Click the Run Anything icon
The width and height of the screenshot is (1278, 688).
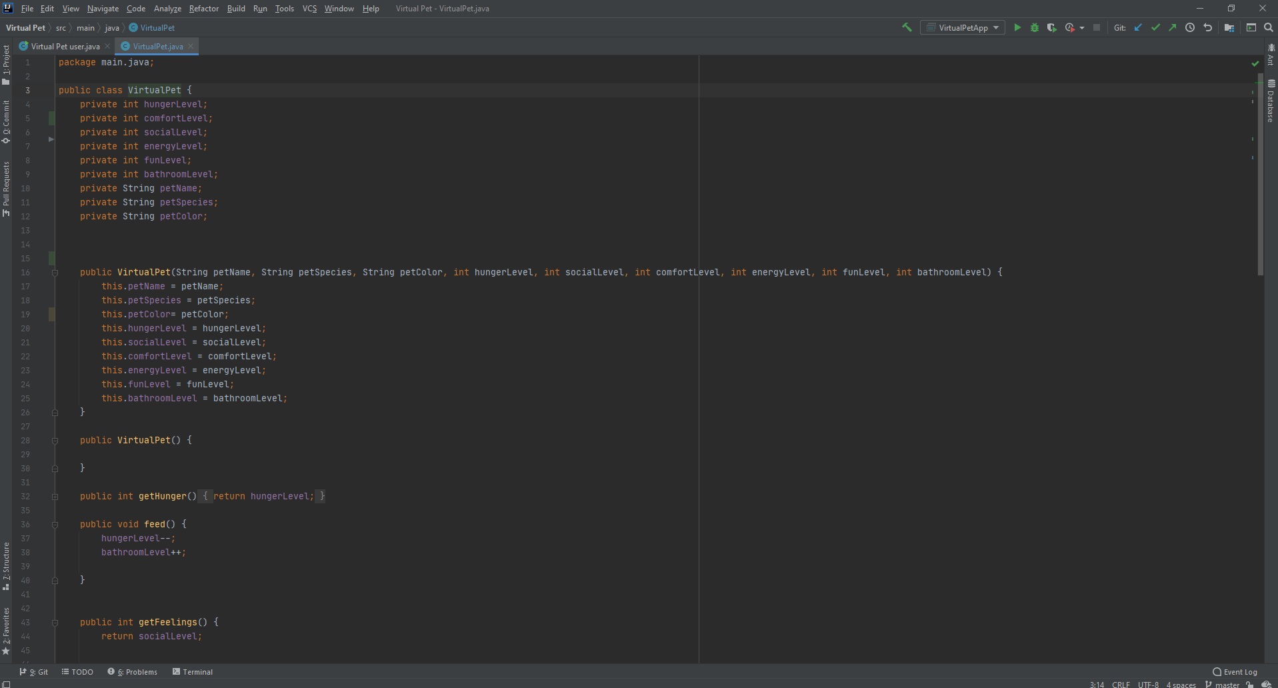(x=1251, y=27)
